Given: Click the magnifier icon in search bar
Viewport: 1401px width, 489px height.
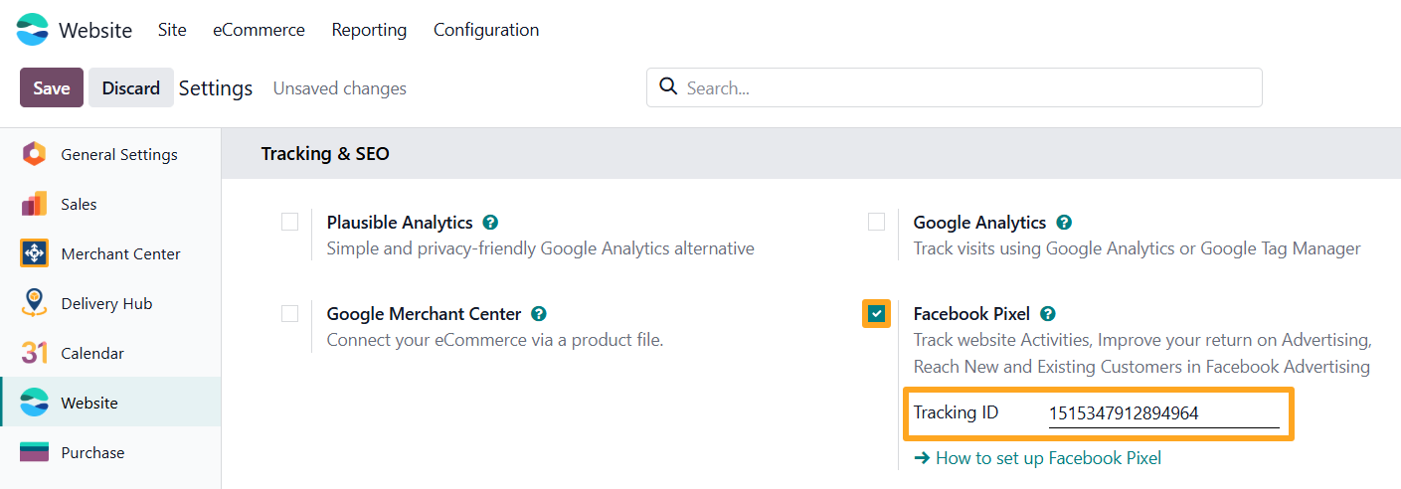Looking at the screenshot, I should tap(668, 87).
